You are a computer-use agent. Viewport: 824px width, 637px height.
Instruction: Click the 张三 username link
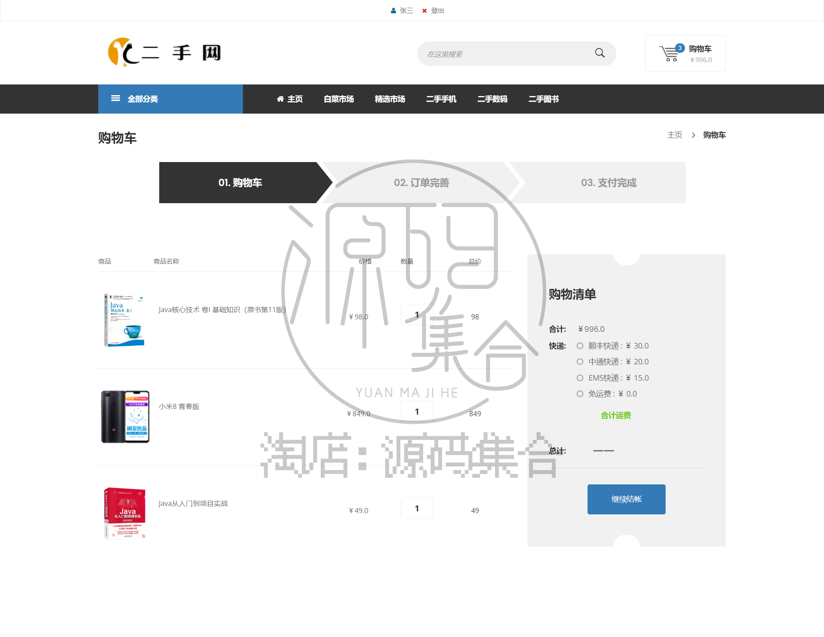[406, 11]
